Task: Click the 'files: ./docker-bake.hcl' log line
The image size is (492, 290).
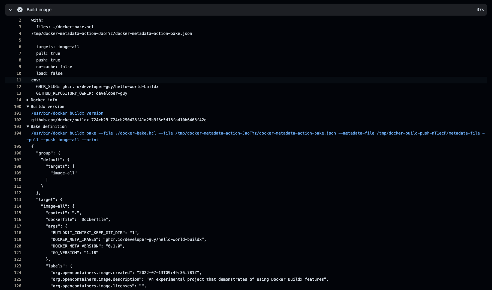Action: pos(65,27)
